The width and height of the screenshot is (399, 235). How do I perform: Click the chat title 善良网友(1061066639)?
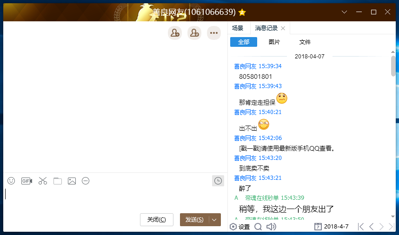[x=194, y=12]
